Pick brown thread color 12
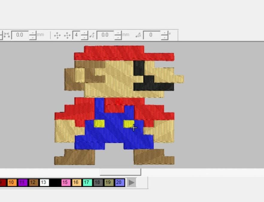Screen dimensions: 264x202 (33, 183)
